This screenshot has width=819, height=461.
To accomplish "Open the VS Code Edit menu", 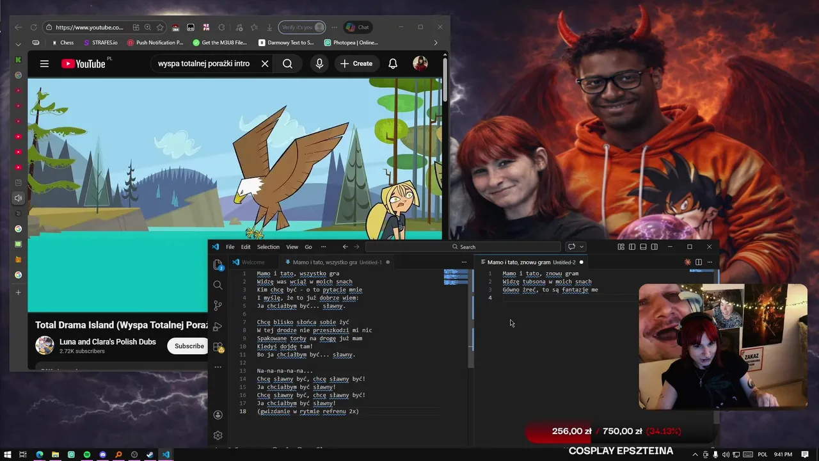I will click(x=246, y=247).
